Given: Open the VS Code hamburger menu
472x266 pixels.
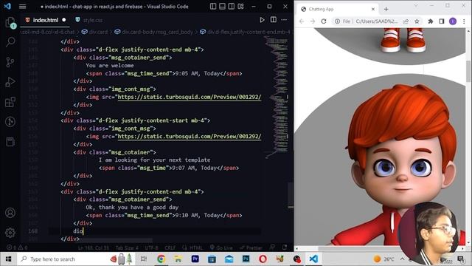Looking at the screenshot, I should click(x=23, y=7).
